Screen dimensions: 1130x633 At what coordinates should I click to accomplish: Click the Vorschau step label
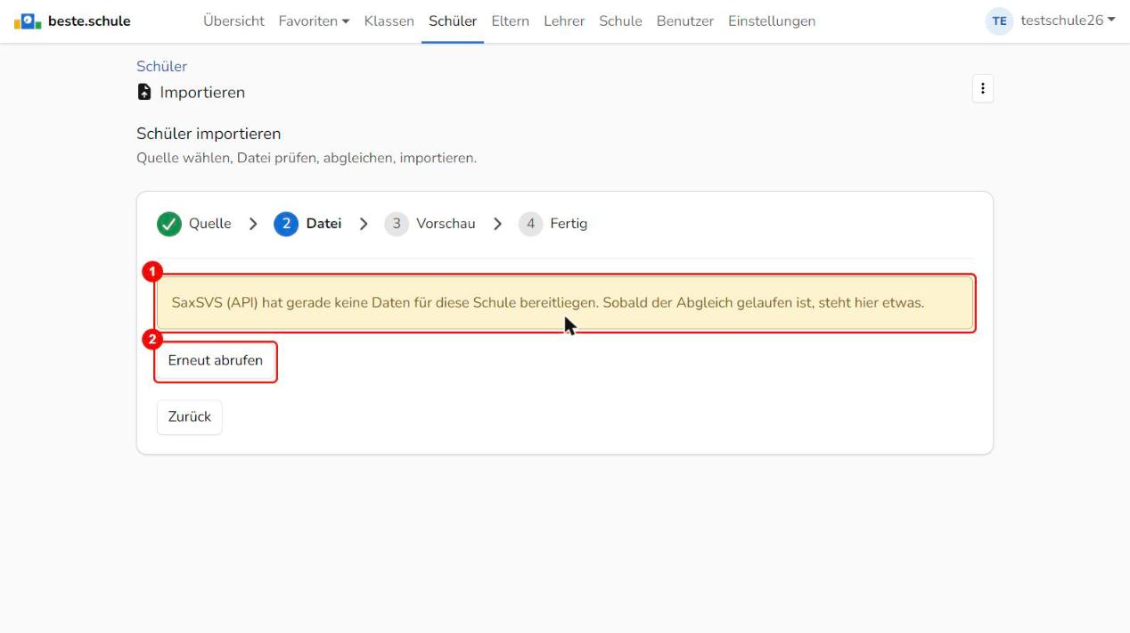(446, 224)
